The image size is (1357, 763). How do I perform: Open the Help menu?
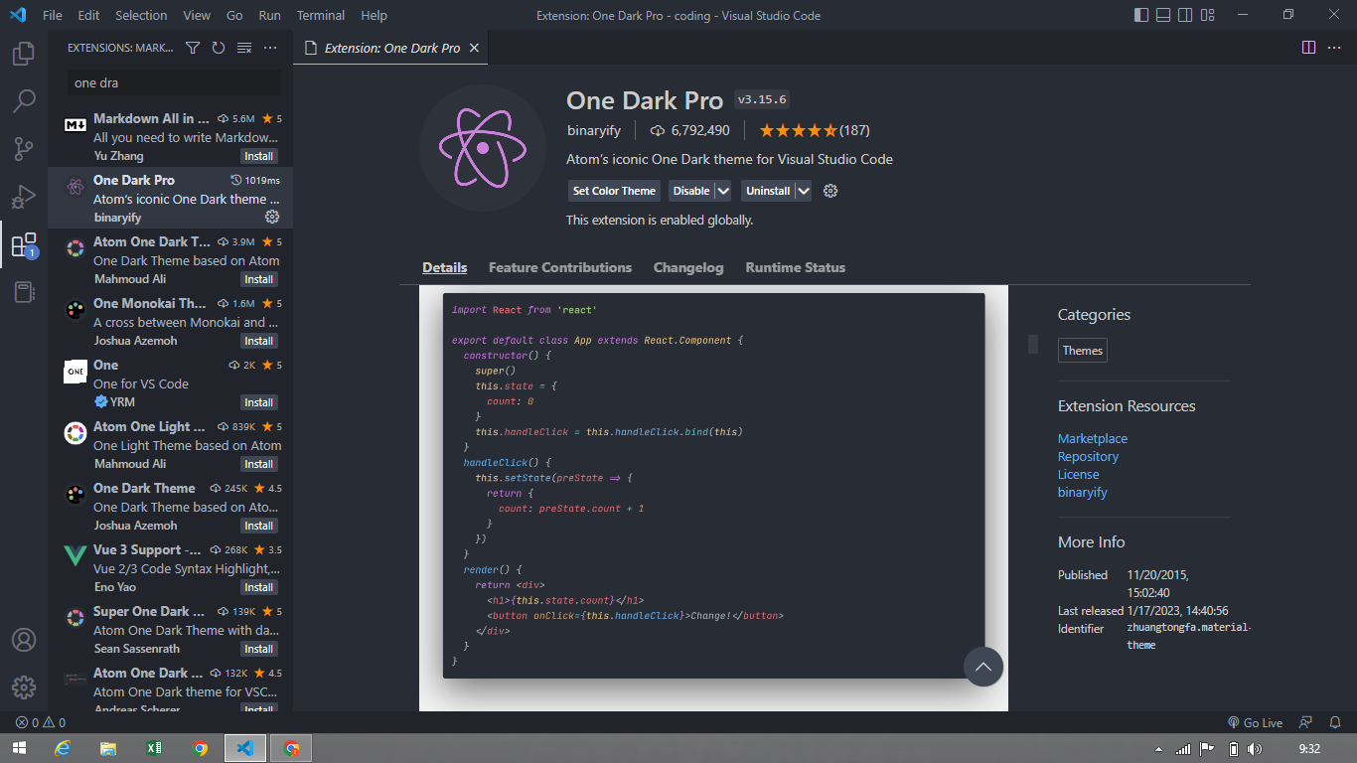pos(375,15)
